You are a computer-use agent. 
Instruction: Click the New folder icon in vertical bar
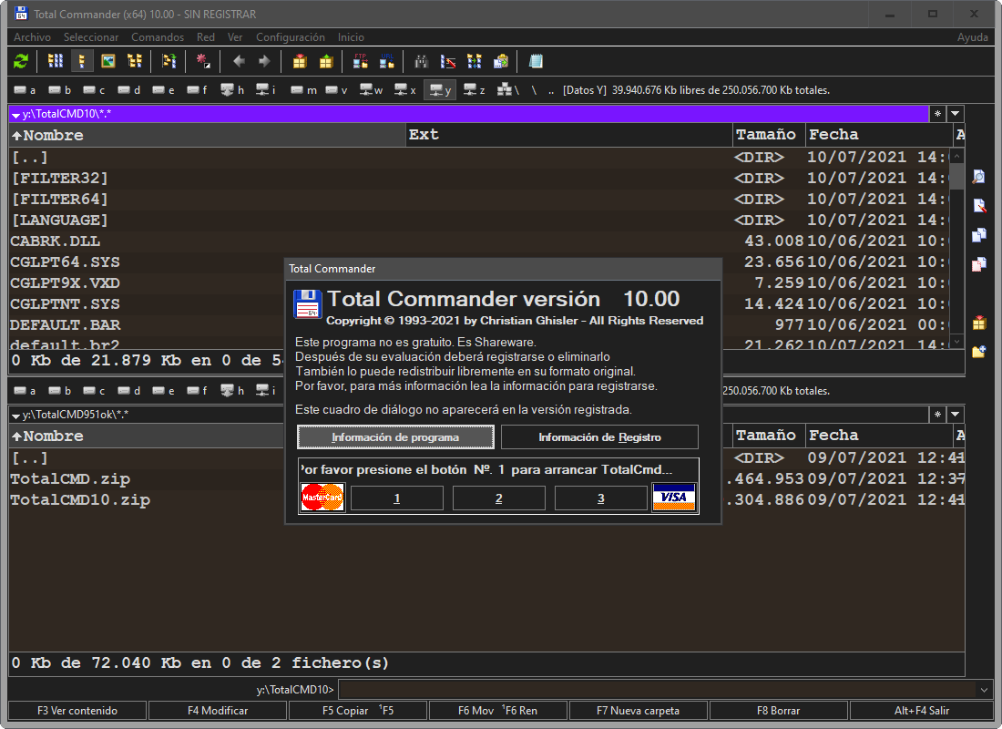tap(979, 352)
